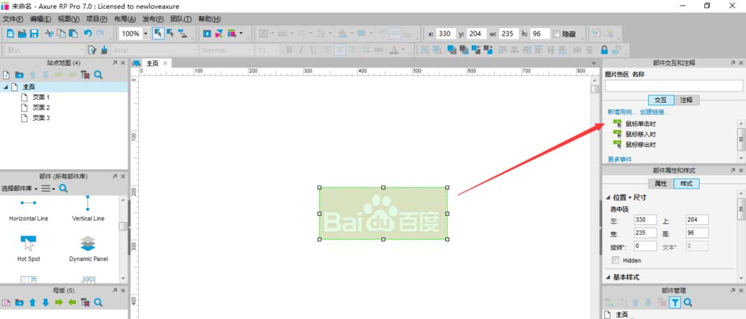
Task: Indent master with green right arrow
Action: [x=59, y=302]
